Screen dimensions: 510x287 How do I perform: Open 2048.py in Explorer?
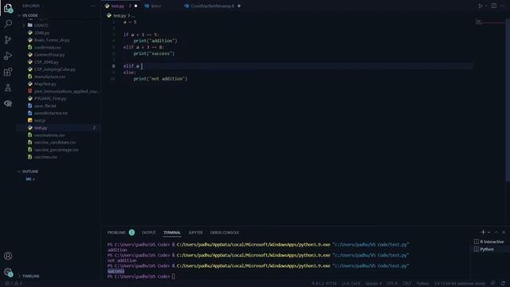click(x=41, y=33)
